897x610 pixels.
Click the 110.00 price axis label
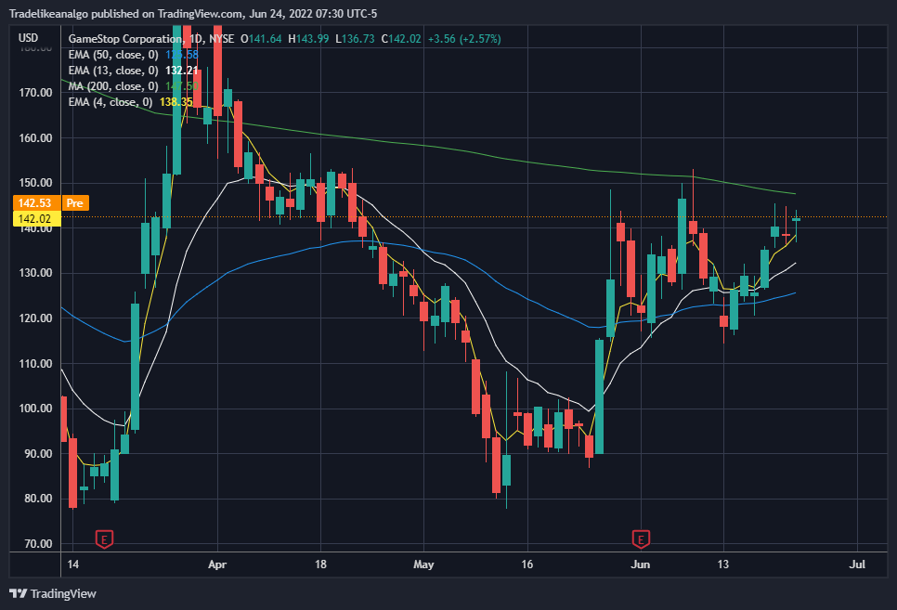pyautogui.click(x=35, y=363)
